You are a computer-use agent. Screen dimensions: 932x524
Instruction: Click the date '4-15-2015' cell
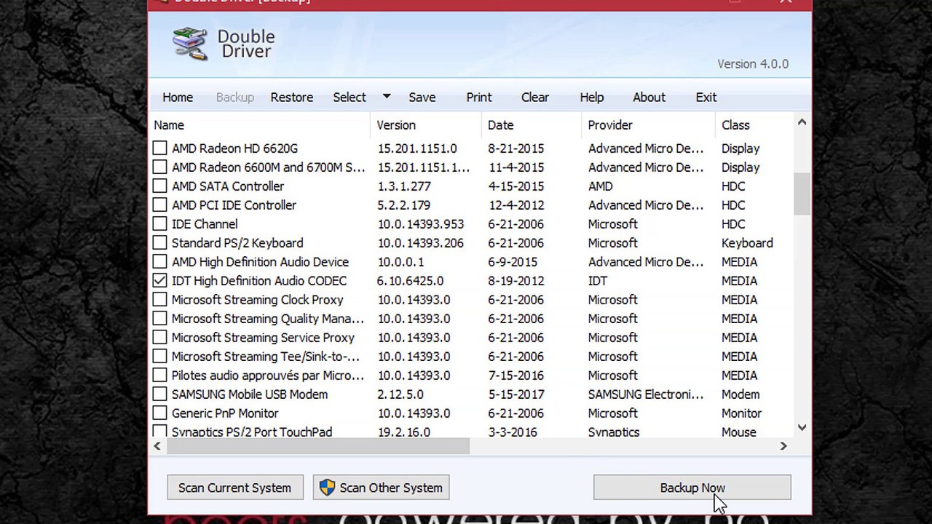[516, 186]
